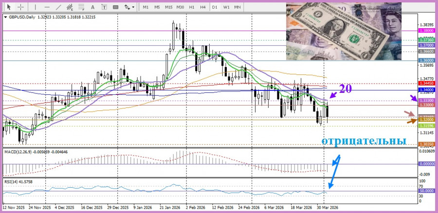The width and height of the screenshot is (438, 213).
Task: Click the 1.37360 green price label
Action: pyautogui.click(x=426, y=40)
